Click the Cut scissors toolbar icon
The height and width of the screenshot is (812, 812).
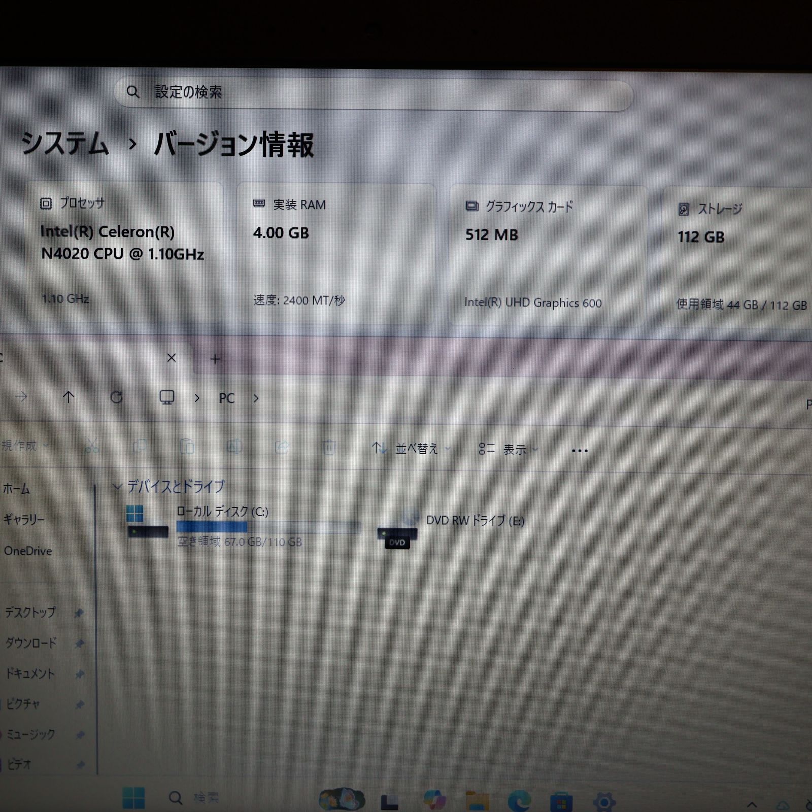pyautogui.click(x=92, y=446)
